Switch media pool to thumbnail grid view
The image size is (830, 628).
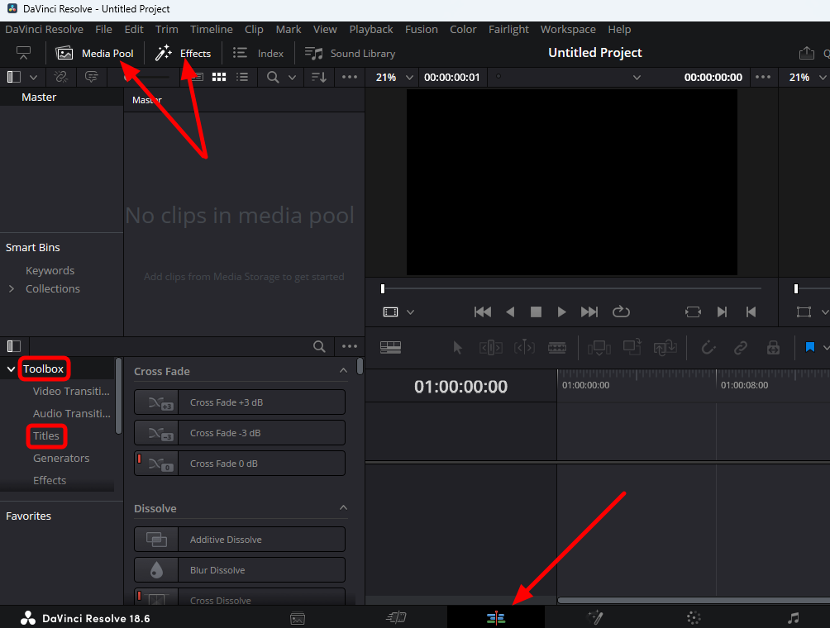click(x=219, y=77)
